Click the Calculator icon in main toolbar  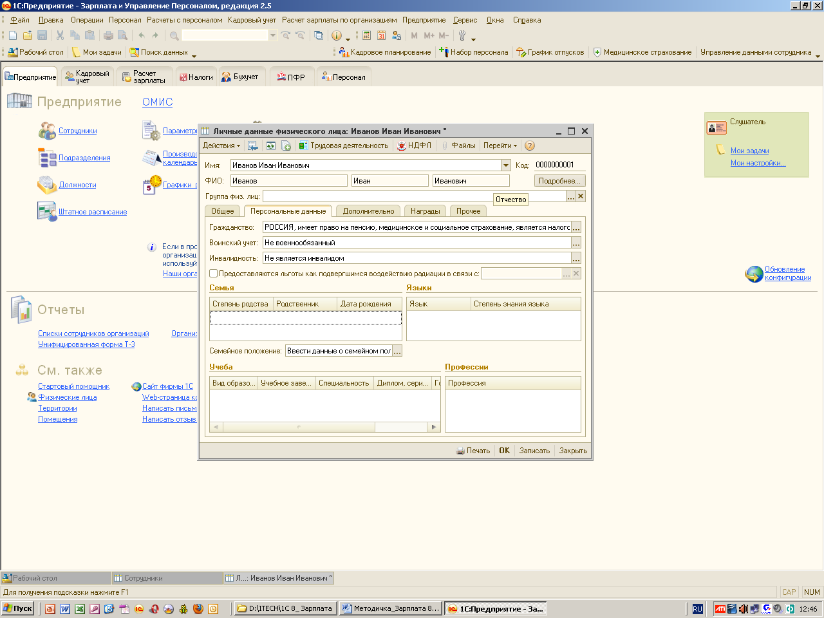tap(367, 35)
